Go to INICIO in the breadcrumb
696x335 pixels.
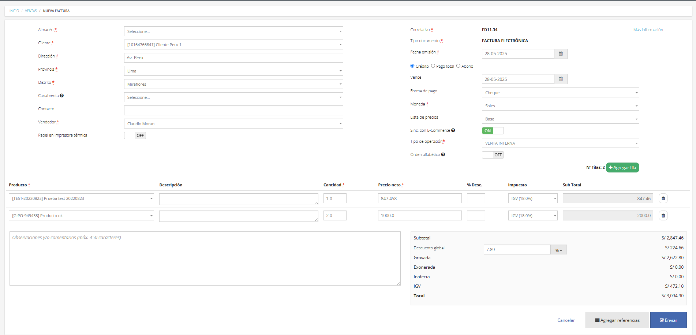click(x=14, y=11)
